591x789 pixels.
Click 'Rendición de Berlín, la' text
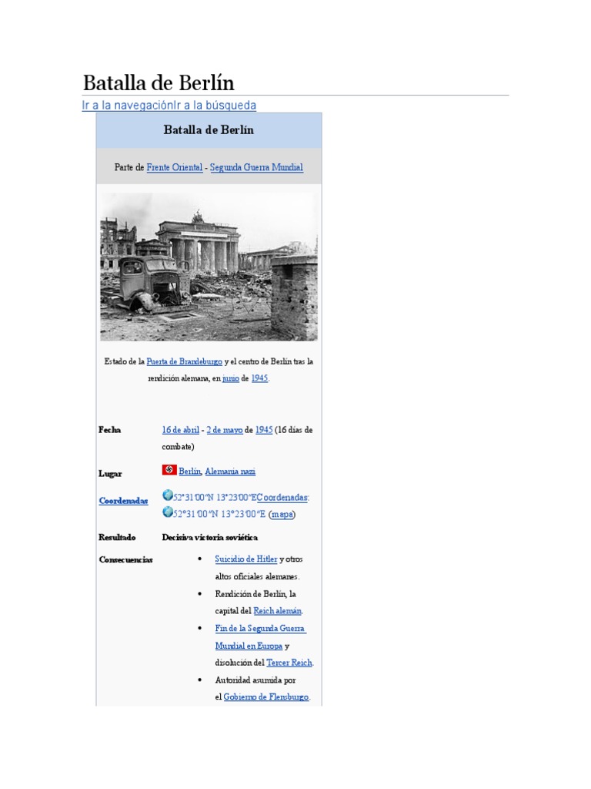pos(255,594)
